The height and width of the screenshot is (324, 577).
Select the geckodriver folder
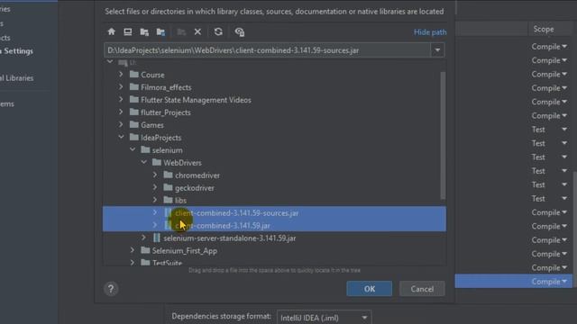coord(195,188)
